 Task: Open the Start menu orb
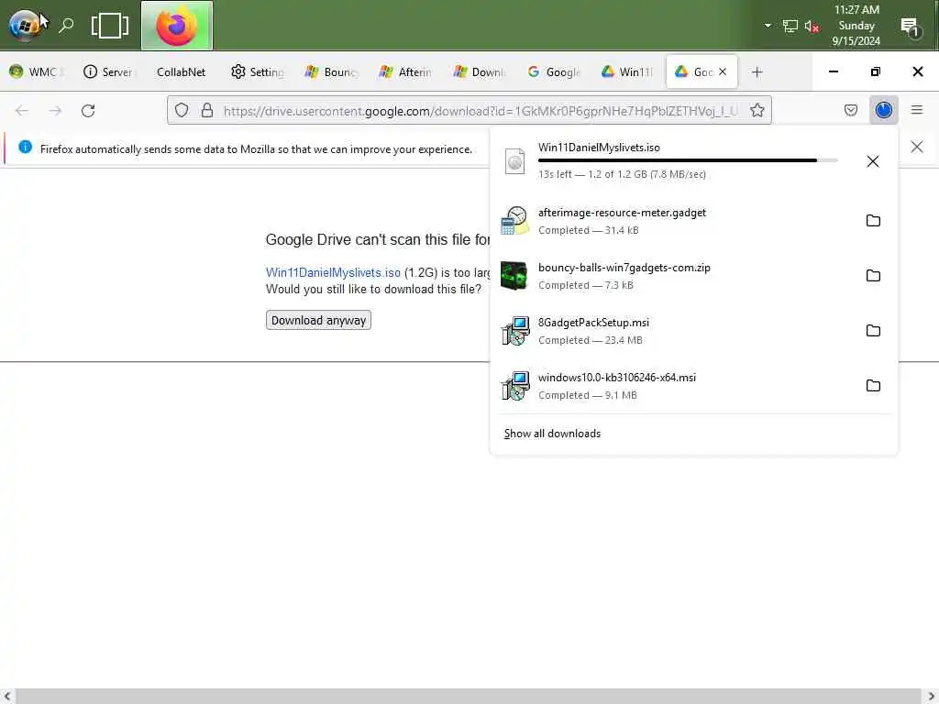[25, 25]
